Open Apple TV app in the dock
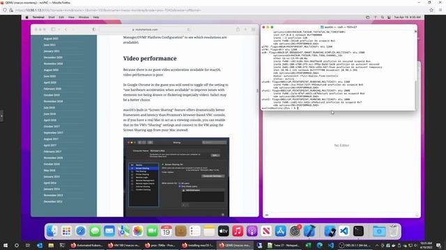This screenshot has width=446, height=250. pos(223,231)
